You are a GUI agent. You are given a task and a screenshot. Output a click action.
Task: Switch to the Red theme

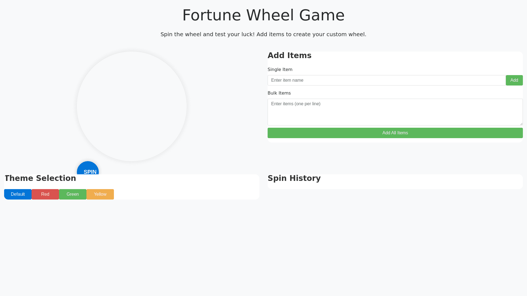coord(45,194)
